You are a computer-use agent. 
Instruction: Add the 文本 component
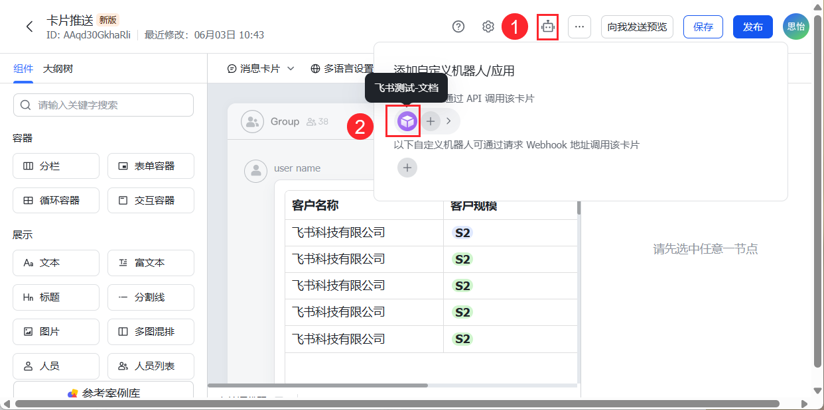[x=56, y=263]
